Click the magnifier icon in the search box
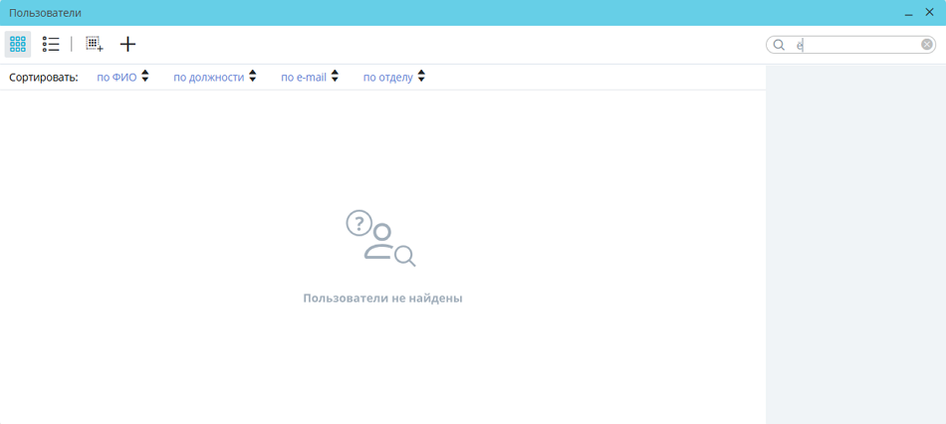Image resolution: width=946 pixels, height=424 pixels. pyautogui.click(x=780, y=45)
